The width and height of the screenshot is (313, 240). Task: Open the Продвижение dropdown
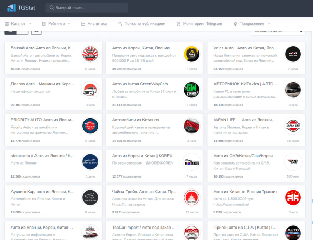pyautogui.click(x=251, y=24)
